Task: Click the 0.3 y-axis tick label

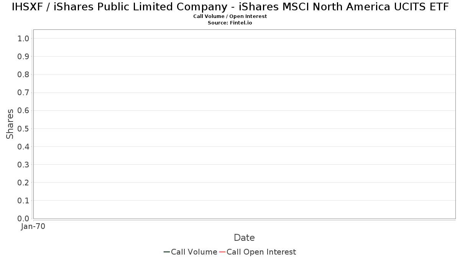Action: click(x=23, y=165)
